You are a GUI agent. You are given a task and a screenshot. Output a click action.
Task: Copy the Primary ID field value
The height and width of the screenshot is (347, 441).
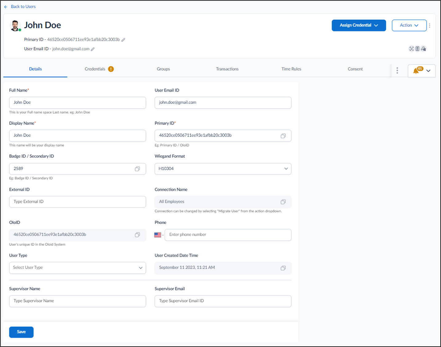point(283,136)
